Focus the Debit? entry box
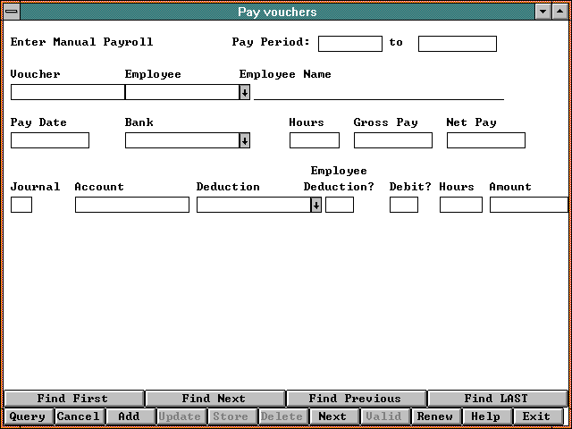Image resolution: width=572 pixels, height=429 pixels. point(404,205)
